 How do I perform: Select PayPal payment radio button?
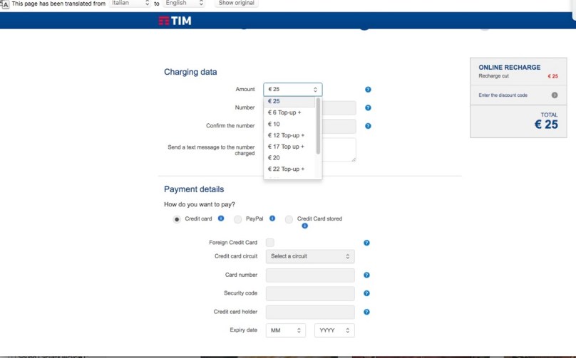[x=237, y=219]
